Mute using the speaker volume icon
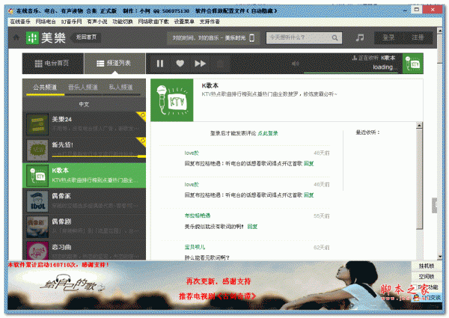 [x=295, y=64]
